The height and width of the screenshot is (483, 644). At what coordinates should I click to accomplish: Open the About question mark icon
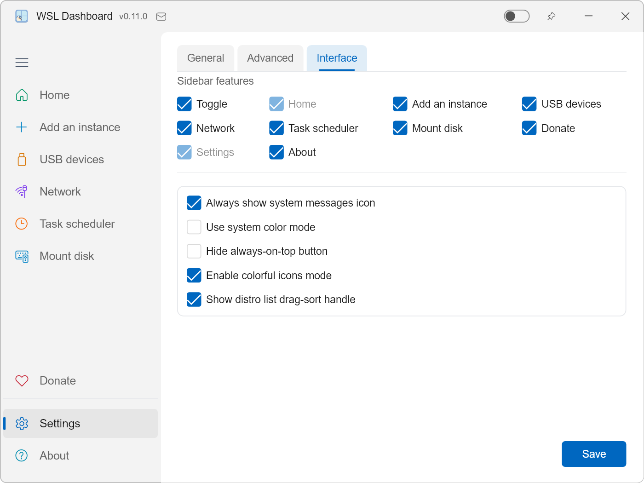22,456
